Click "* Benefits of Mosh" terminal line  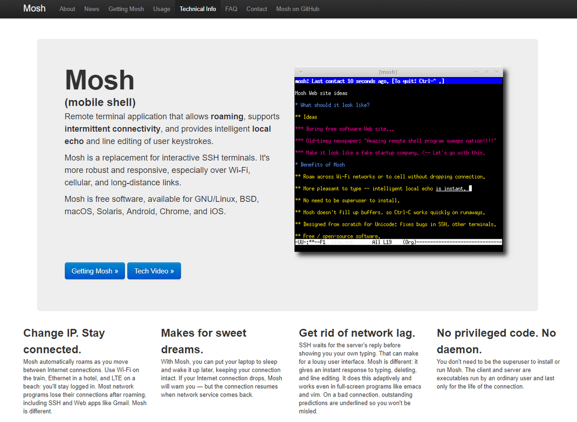[x=320, y=165]
